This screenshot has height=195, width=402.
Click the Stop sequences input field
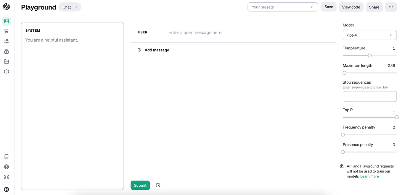369,97
